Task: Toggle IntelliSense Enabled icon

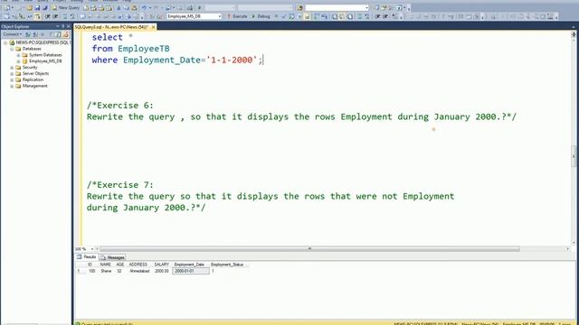Action: [308, 16]
